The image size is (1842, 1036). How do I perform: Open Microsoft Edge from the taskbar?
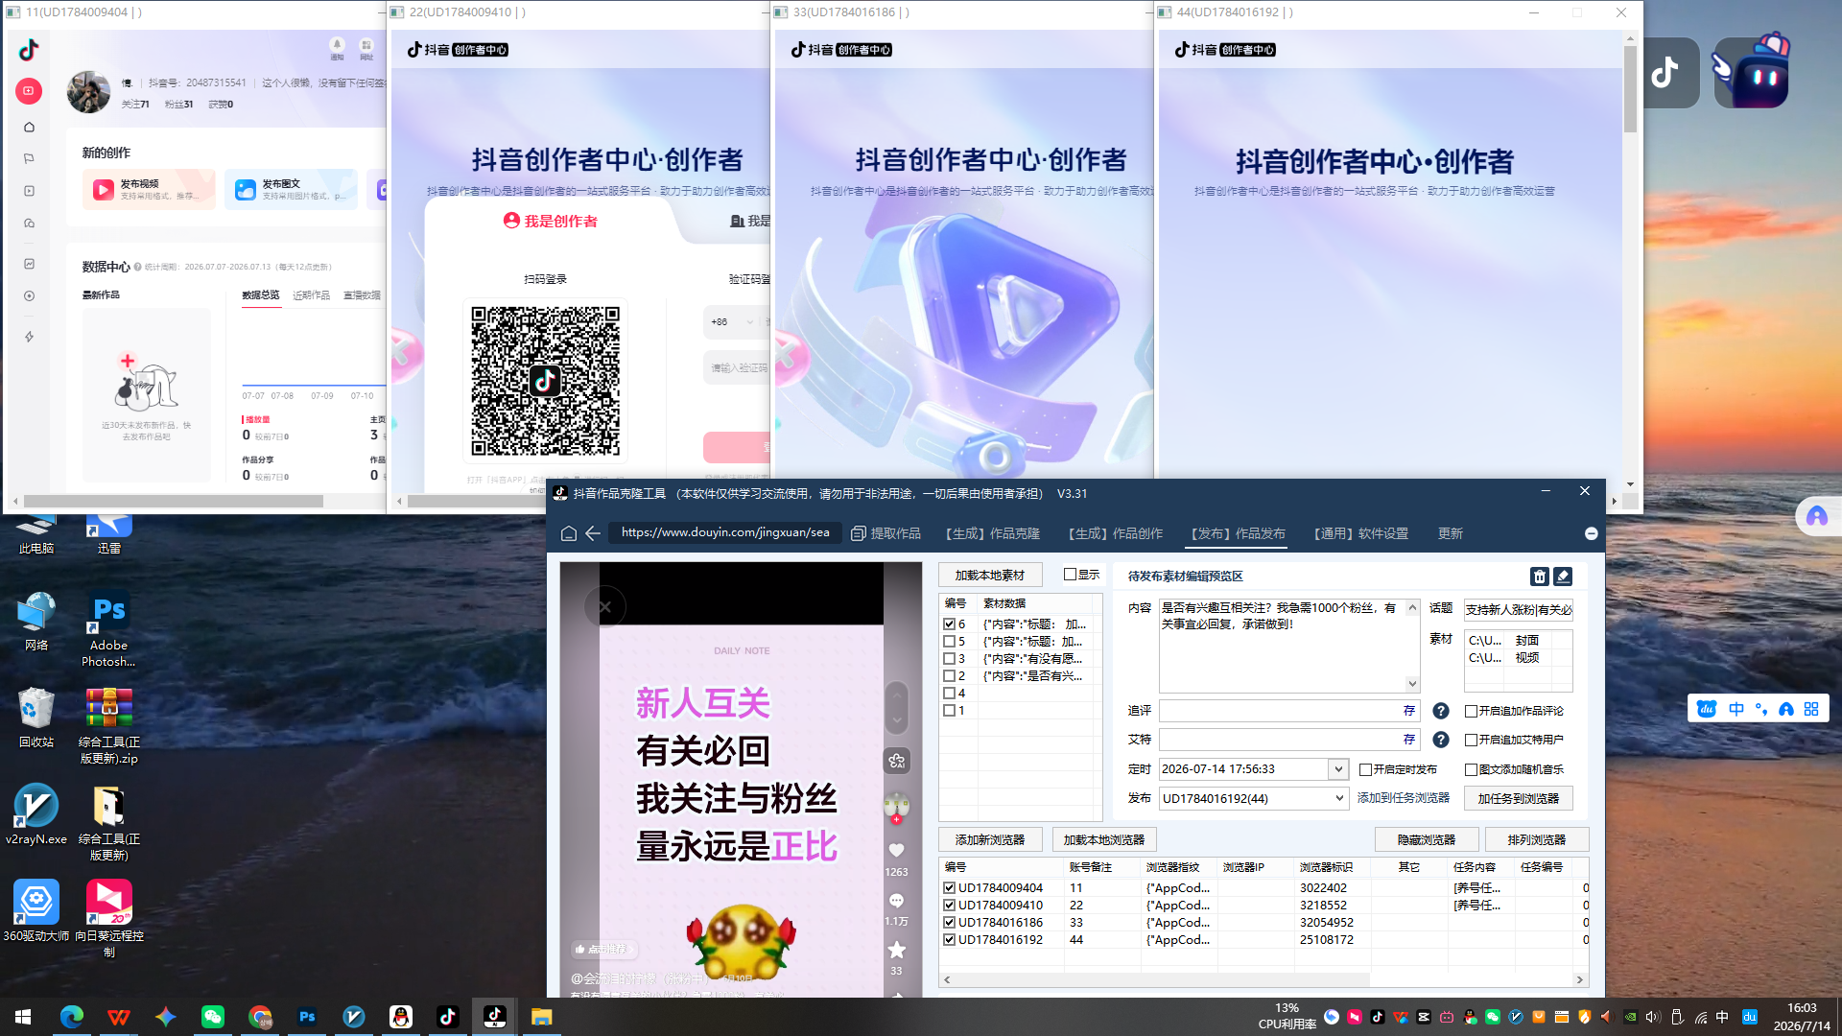(x=72, y=1017)
